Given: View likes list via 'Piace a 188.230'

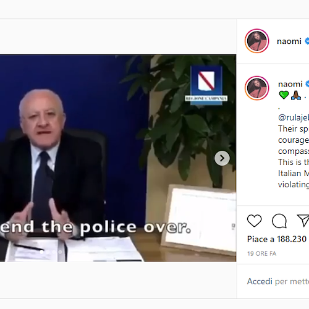Looking at the screenshot, I should click(x=277, y=239).
